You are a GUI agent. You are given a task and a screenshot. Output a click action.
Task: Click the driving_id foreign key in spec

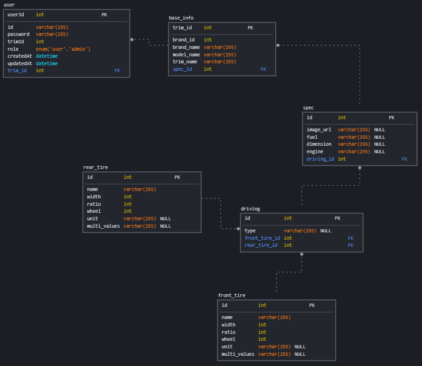320,159
